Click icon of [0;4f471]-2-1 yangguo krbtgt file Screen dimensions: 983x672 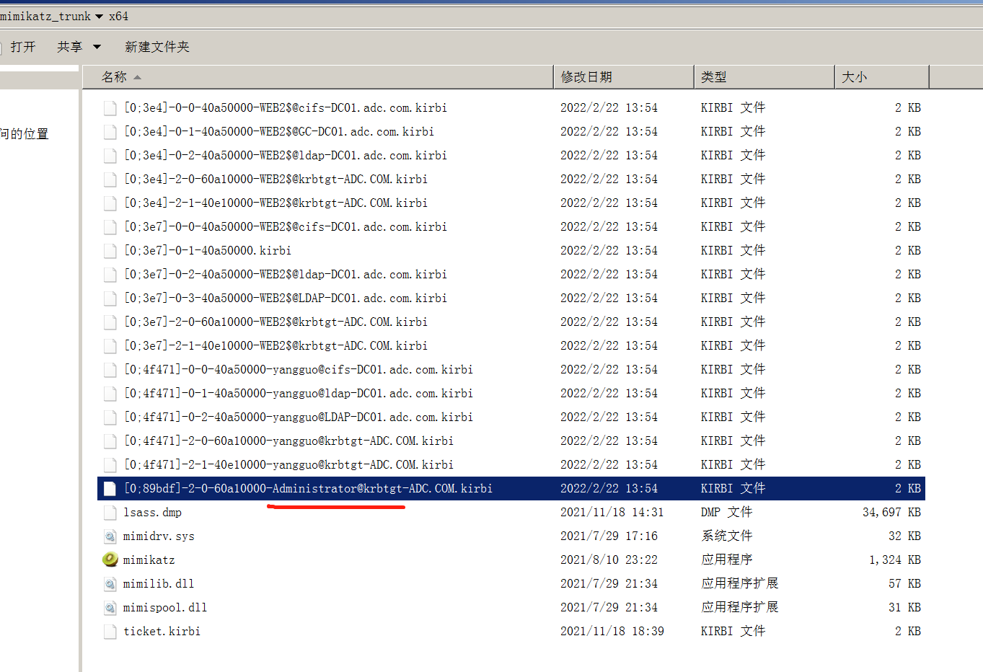click(x=110, y=464)
